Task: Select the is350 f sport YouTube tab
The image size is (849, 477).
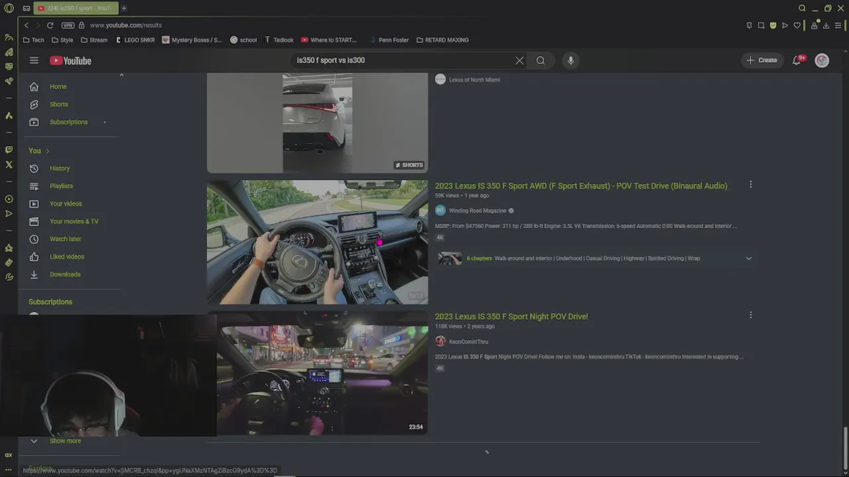Action: pyautogui.click(x=75, y=8)
